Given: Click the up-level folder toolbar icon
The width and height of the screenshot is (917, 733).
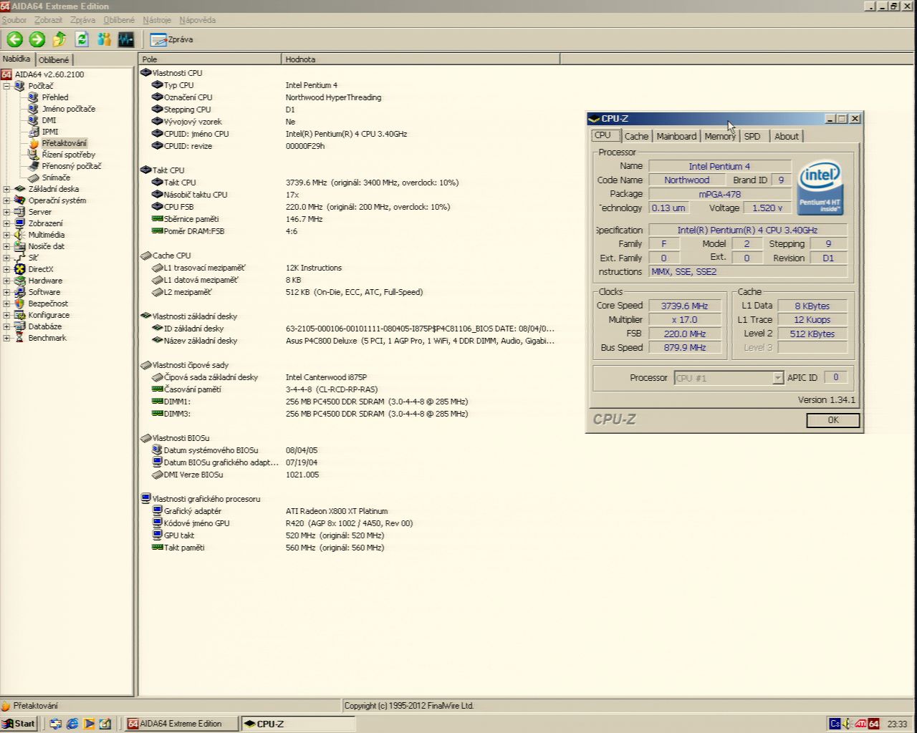Looking at the screenshot, I should point(59,39).
